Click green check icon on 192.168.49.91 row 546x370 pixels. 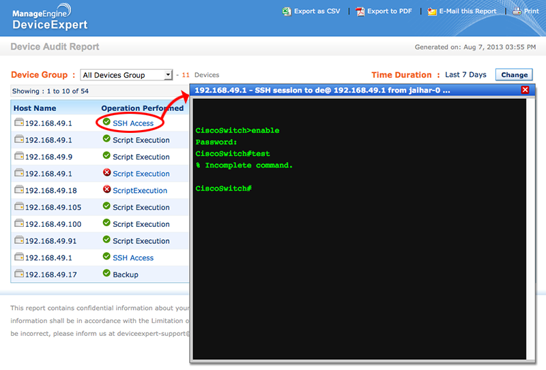106,240
